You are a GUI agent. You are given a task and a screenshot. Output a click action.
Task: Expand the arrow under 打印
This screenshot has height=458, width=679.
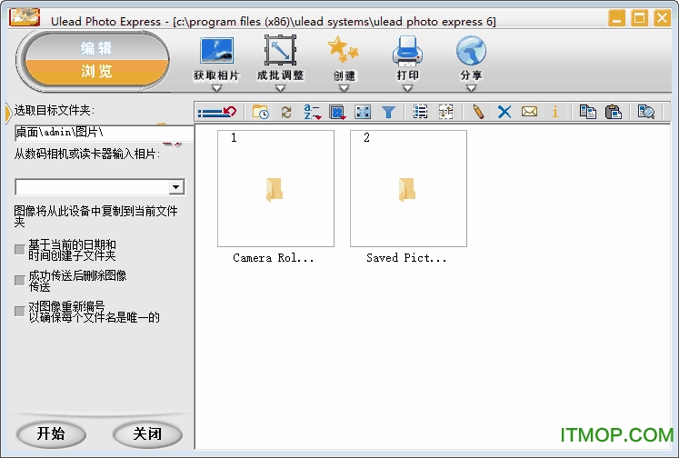tap(407, 88)
